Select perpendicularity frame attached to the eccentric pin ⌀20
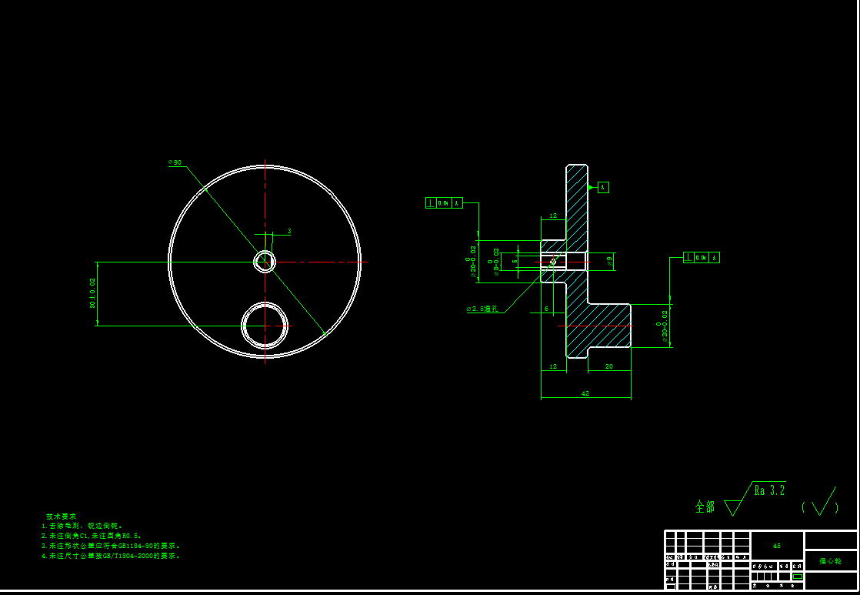The height and width of the screenshot is (595, 860). point(701,257)
